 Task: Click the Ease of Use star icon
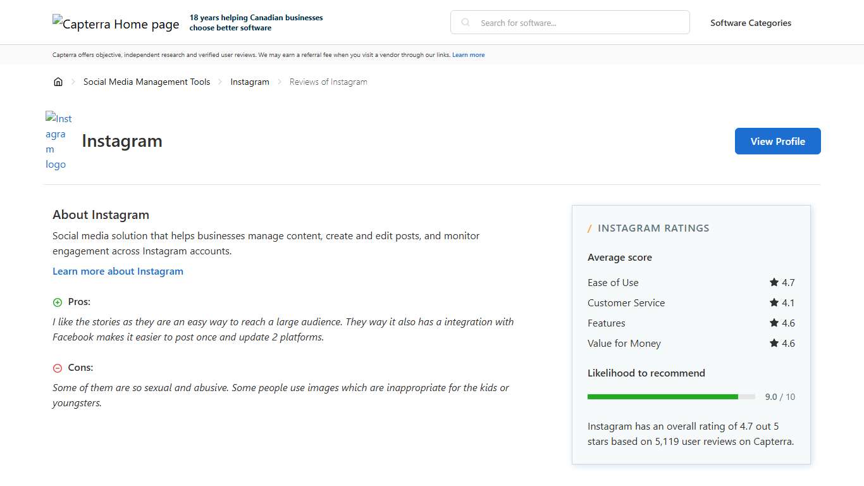(774, 283)
